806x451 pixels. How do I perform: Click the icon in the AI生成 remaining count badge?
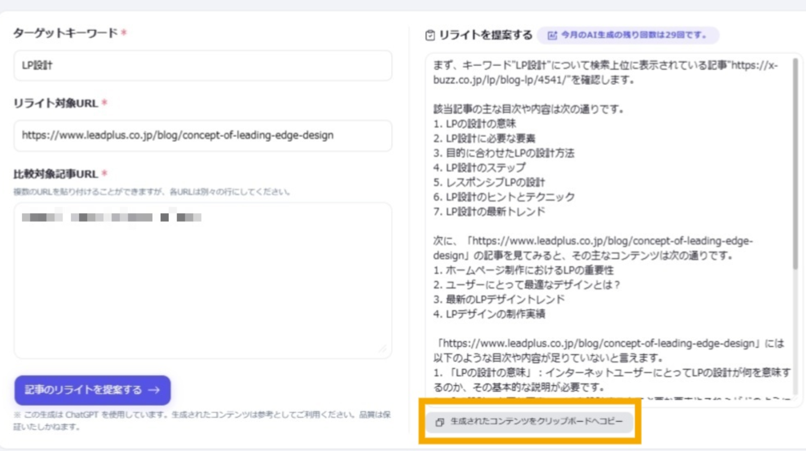(552, 35)
